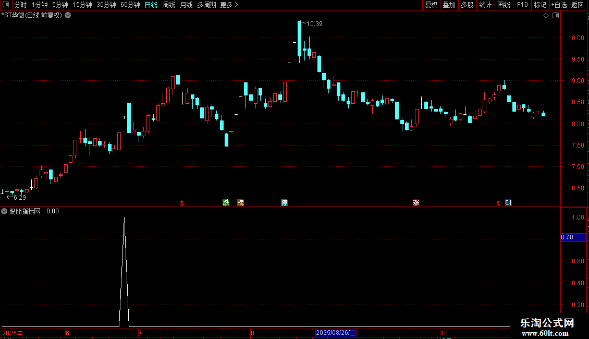Select the 30分钟 period tab
Screen dimensions: 589x339
(106, 5)
